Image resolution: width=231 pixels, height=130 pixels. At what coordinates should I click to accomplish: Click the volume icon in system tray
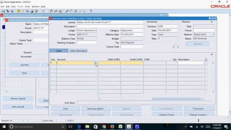click(x=202, y=127)
